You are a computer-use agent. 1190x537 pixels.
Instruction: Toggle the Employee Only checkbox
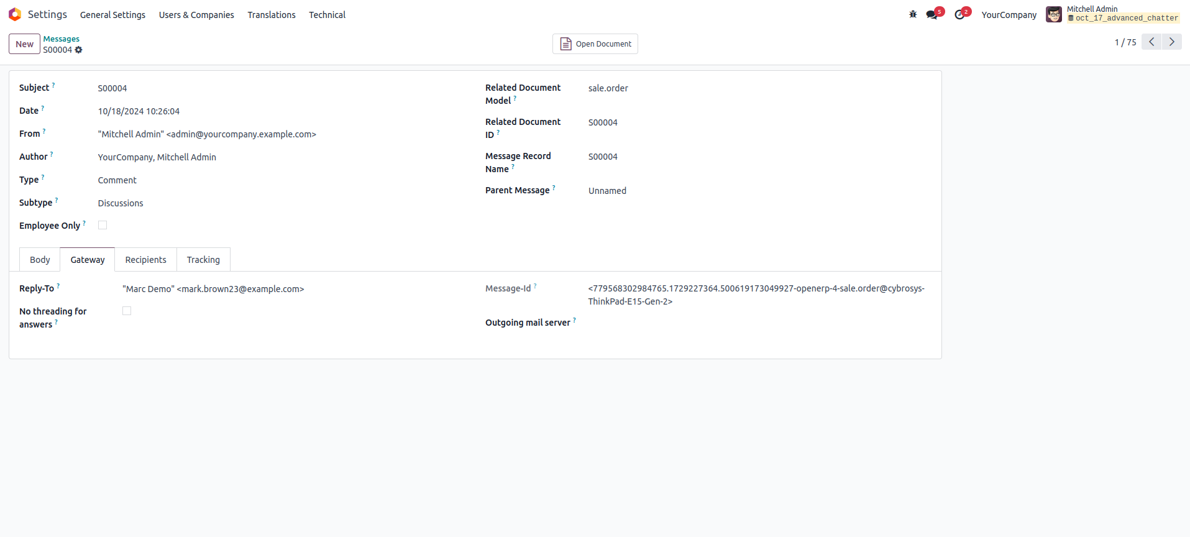click(x=103, y=225)
